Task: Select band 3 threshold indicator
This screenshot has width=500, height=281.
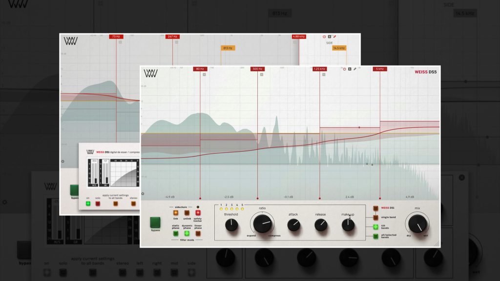Action: [x=231, y=209]
